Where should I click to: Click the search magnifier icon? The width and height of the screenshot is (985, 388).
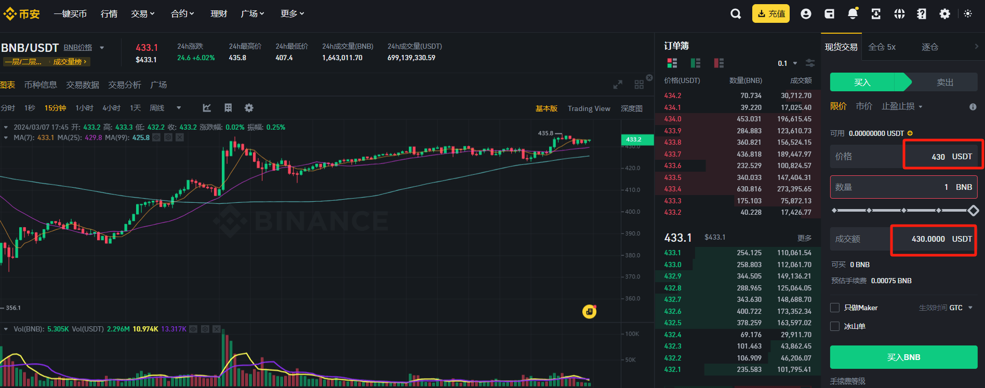pyautogui.click(x=735, y=14)
